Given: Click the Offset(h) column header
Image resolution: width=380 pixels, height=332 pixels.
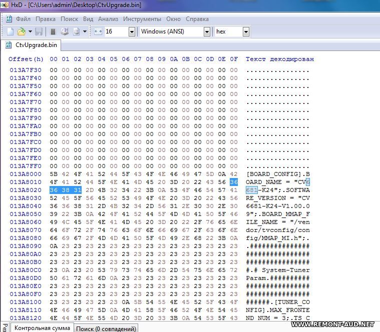Looking at the screenshot, I should coord(26,59).
